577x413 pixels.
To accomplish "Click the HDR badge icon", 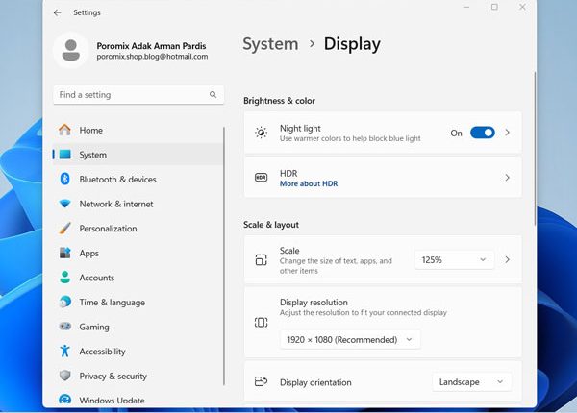I will pyautogui.click(x=261, y=178).
